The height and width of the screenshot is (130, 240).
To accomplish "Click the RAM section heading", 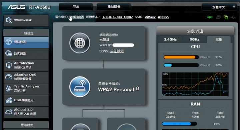I will click(195, 104).
